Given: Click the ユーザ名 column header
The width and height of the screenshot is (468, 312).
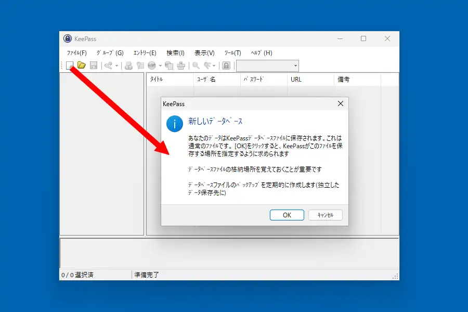Looking at the screenshot, I should (217, 80).
